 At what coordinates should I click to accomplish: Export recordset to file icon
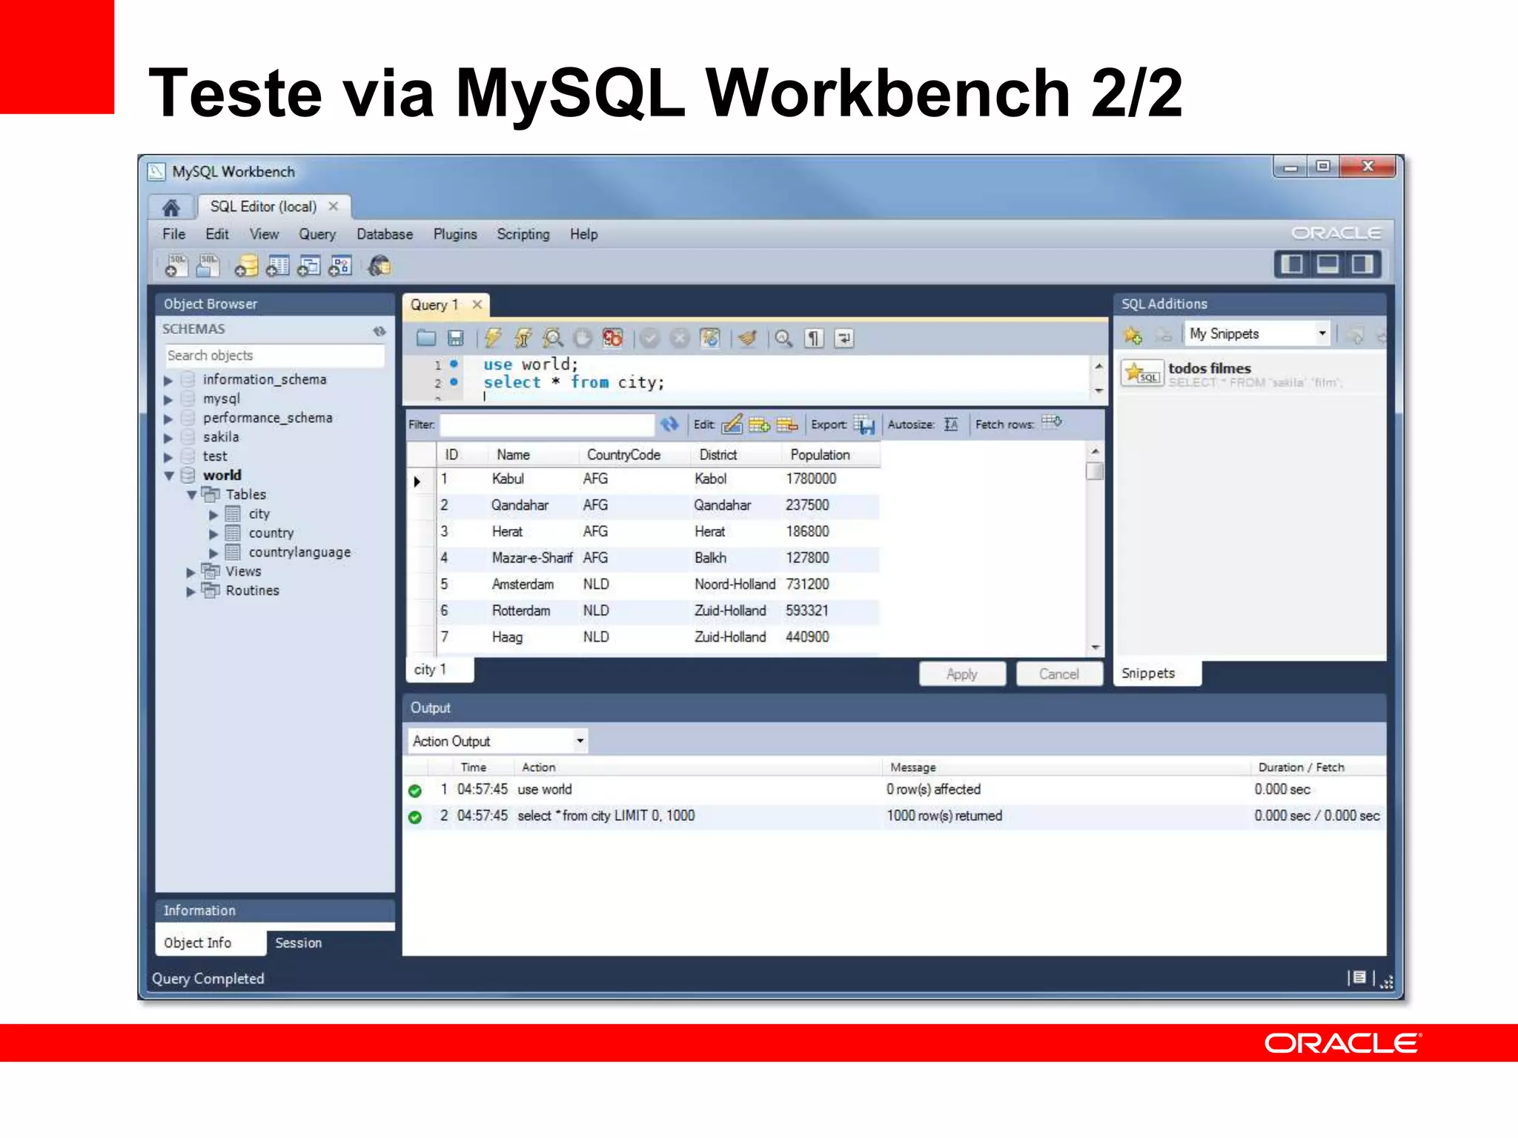(x=864, y=424)
